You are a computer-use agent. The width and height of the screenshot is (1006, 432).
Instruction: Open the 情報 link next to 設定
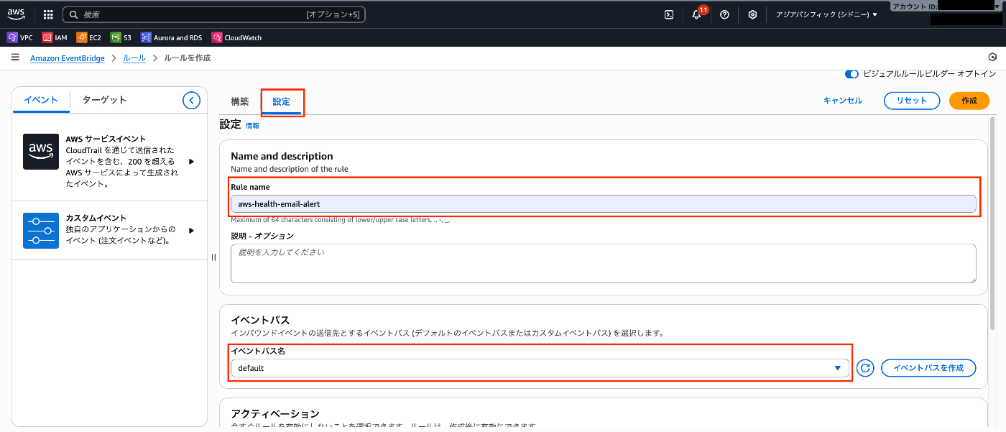[252, 125]
